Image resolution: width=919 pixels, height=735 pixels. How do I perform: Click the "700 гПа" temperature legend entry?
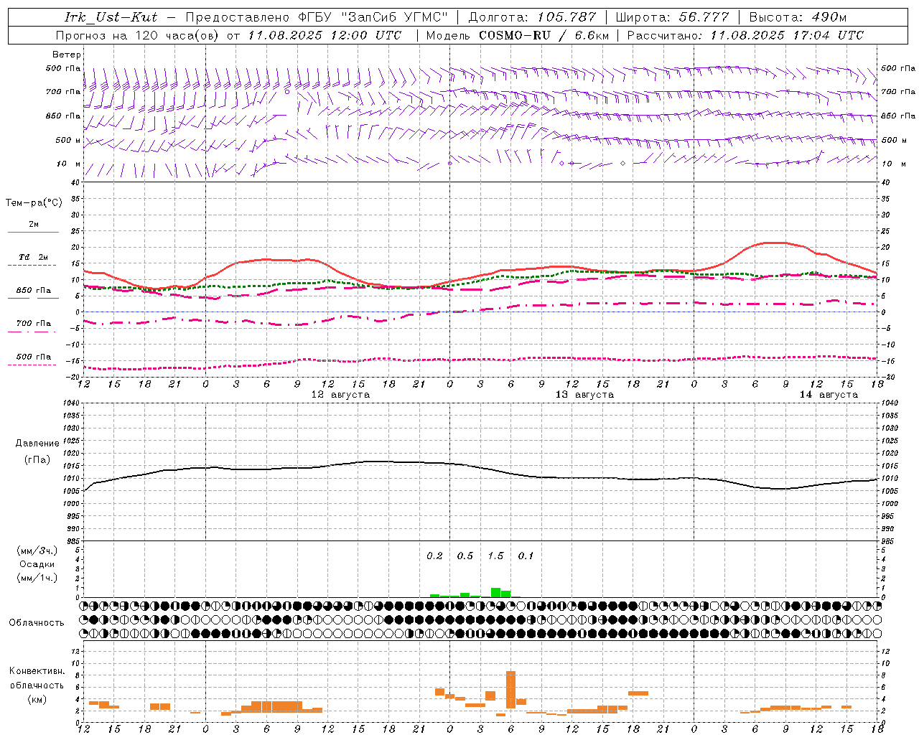[x=34, y=324]
